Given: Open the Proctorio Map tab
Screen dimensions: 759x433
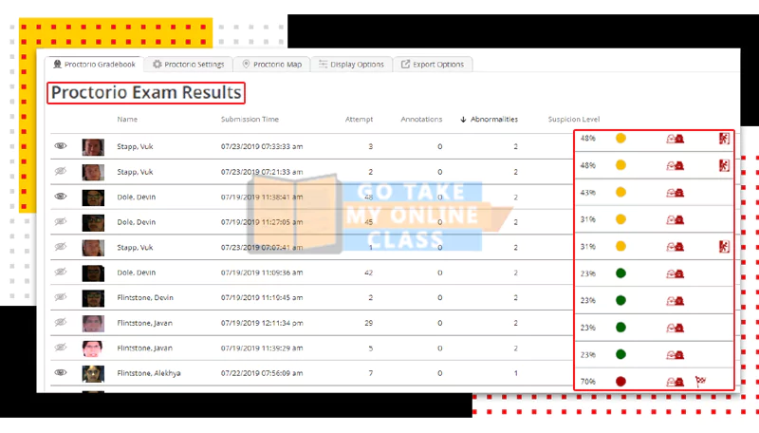Looking at the screenshot, I should pos(271,64).
